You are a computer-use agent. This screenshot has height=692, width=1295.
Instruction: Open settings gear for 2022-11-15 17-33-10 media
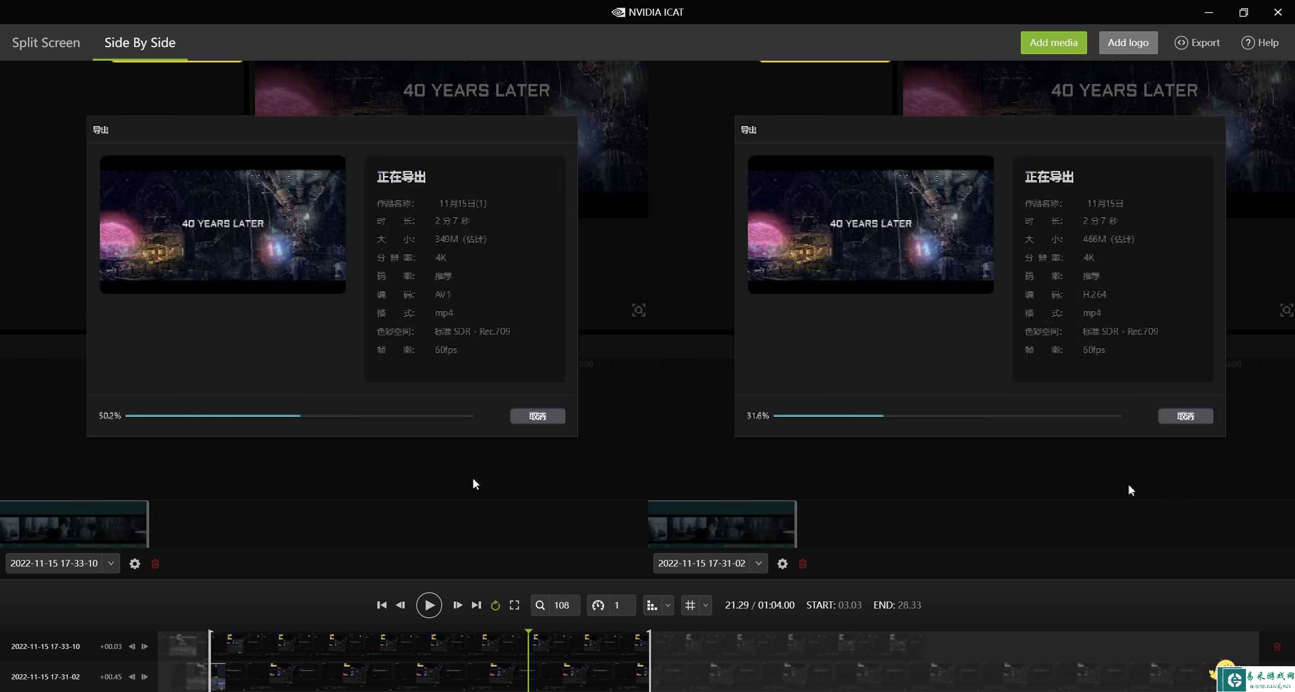pyautogui.click(x=135, y=564)
